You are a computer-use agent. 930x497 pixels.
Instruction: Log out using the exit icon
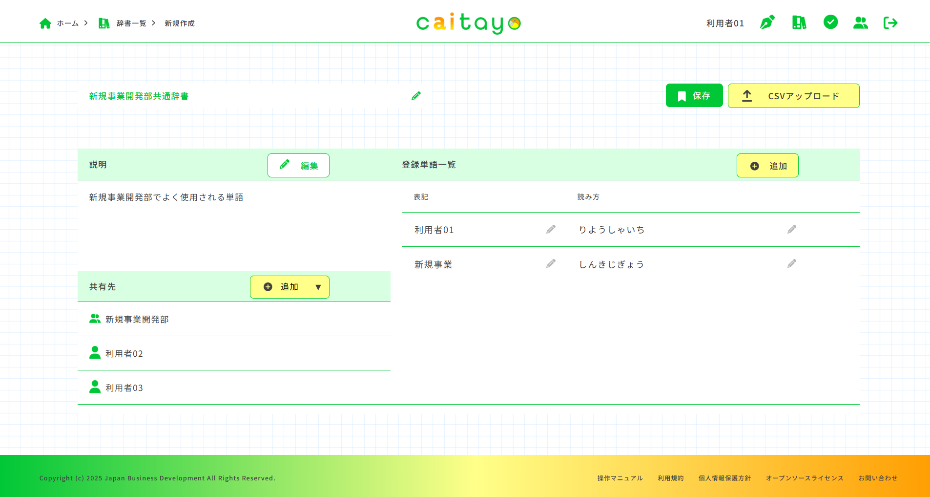coord(890,22)
